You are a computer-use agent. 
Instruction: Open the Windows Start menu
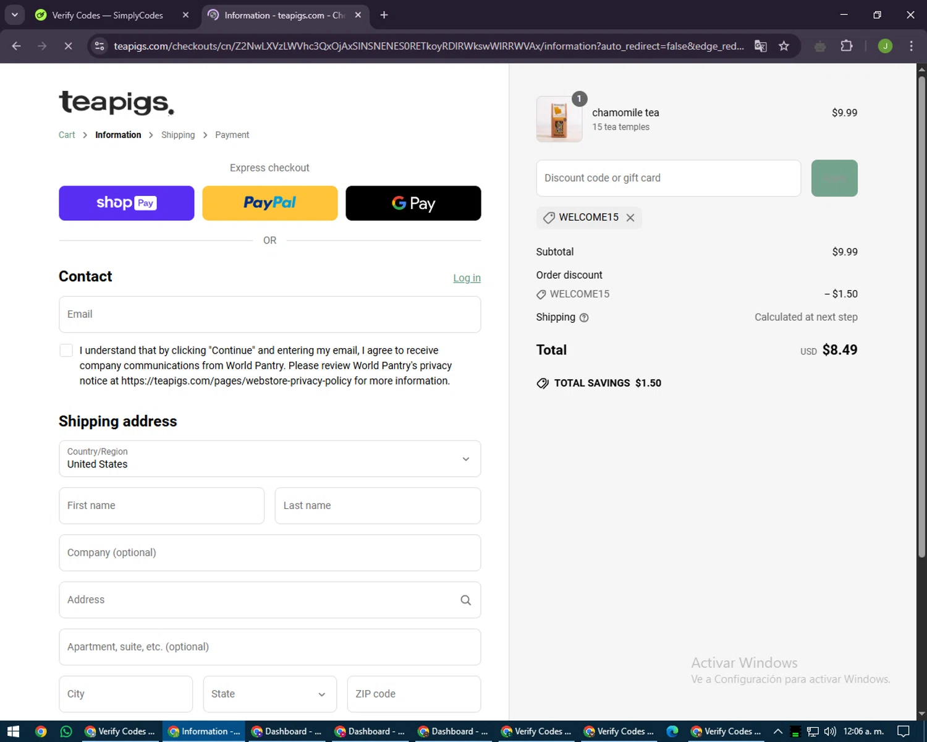(x=13, y=731)
